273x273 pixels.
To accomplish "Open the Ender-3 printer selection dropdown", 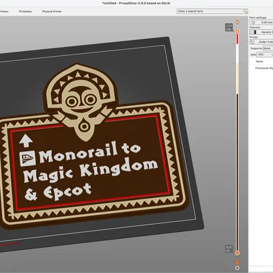I will click(261, 42).
